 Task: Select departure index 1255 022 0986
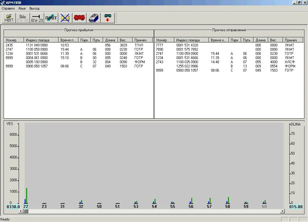(x=187, y=66)
